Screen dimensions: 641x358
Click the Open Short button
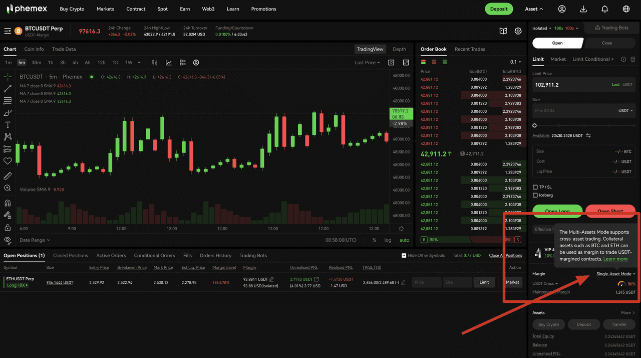point(610,210)
